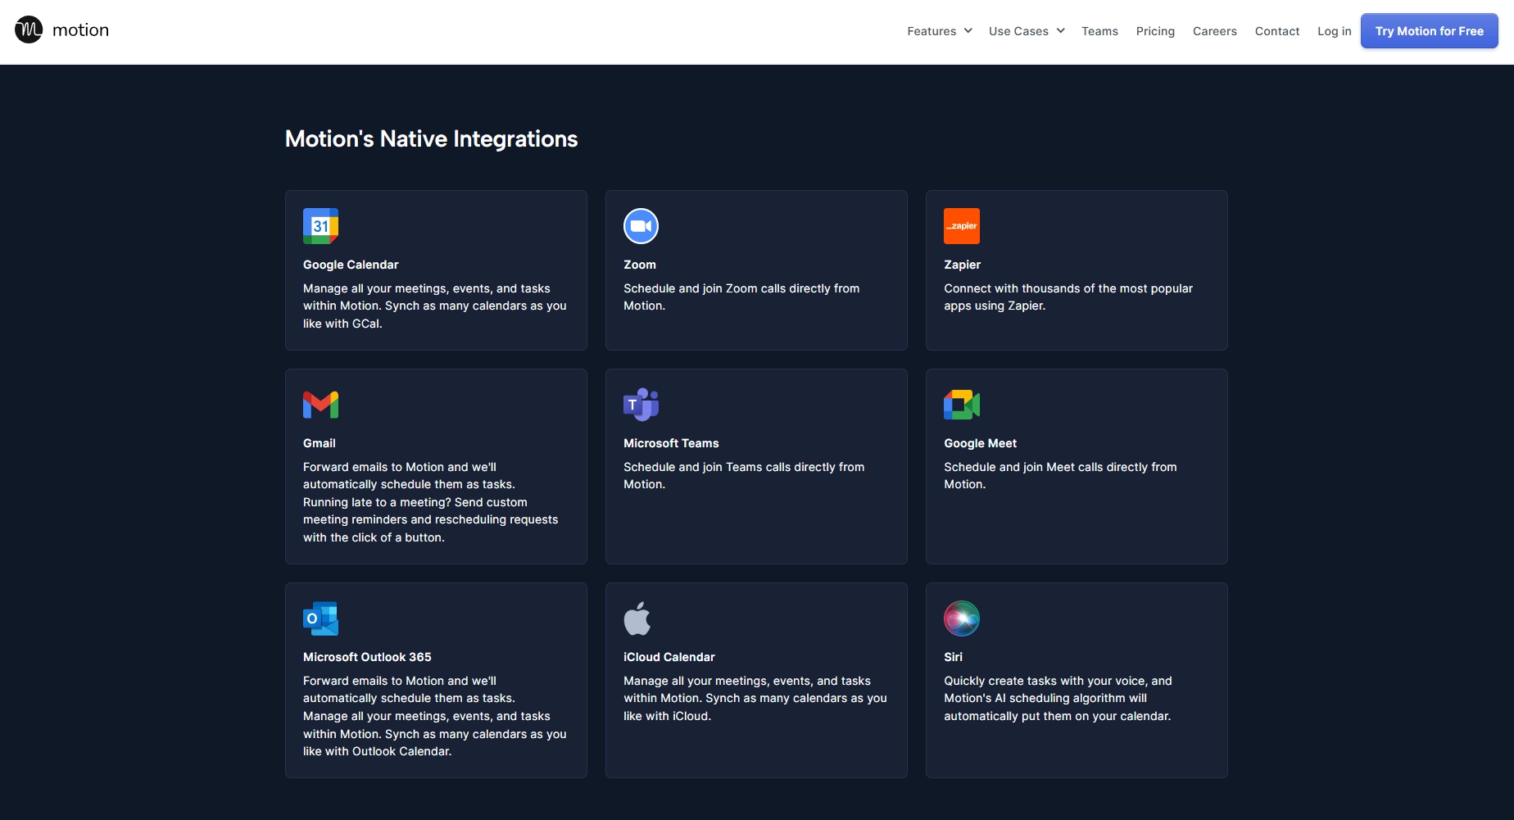This screenshot has height=820, width=1514.
Task: Click 'Schedule and join Meet calls' description
Action: tap(1060, 475)
